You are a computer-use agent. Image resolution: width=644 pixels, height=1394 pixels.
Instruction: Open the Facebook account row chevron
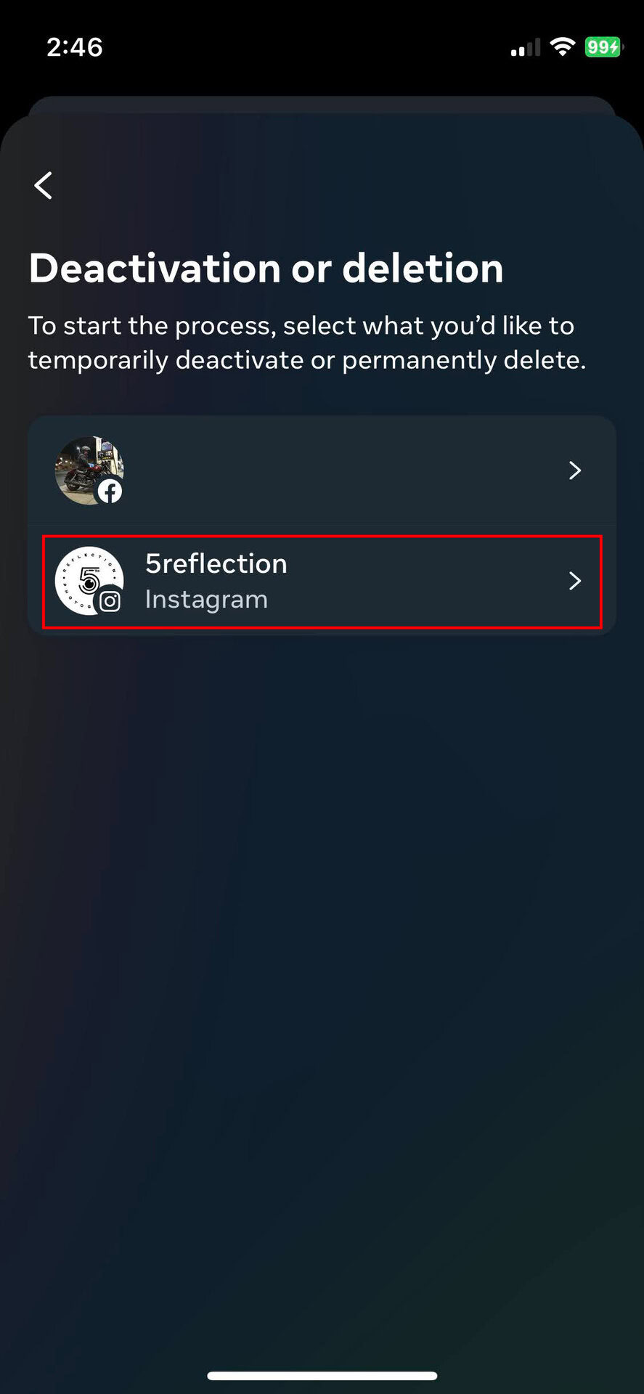(x=575, y=470)
